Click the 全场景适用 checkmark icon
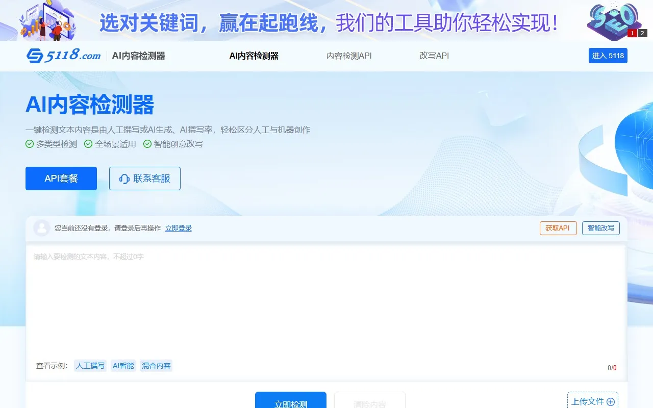This screenshot has height=408, width=653. 88,144
